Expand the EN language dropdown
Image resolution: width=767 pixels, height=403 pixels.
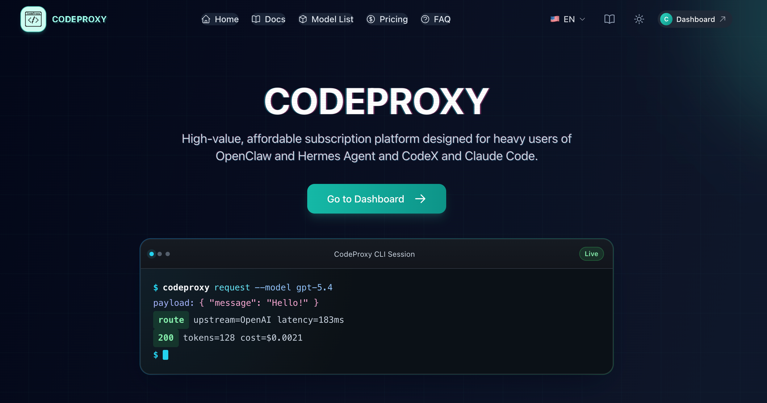click(x=568, y=19)
